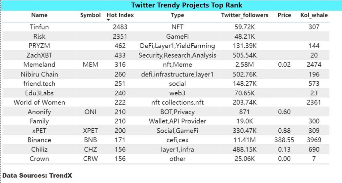Select the Tinfun project row
Image resolution: width=342 pixels, height=183 pixels.
[39, 27]
